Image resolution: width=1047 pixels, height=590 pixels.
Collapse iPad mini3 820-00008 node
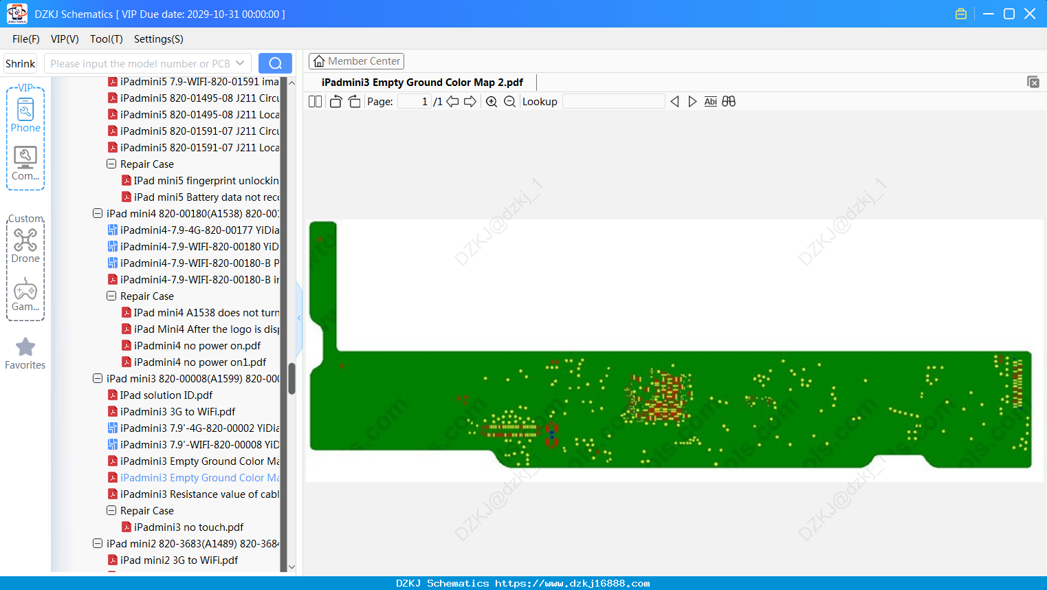pyautogui.click(x=98, y=379)
